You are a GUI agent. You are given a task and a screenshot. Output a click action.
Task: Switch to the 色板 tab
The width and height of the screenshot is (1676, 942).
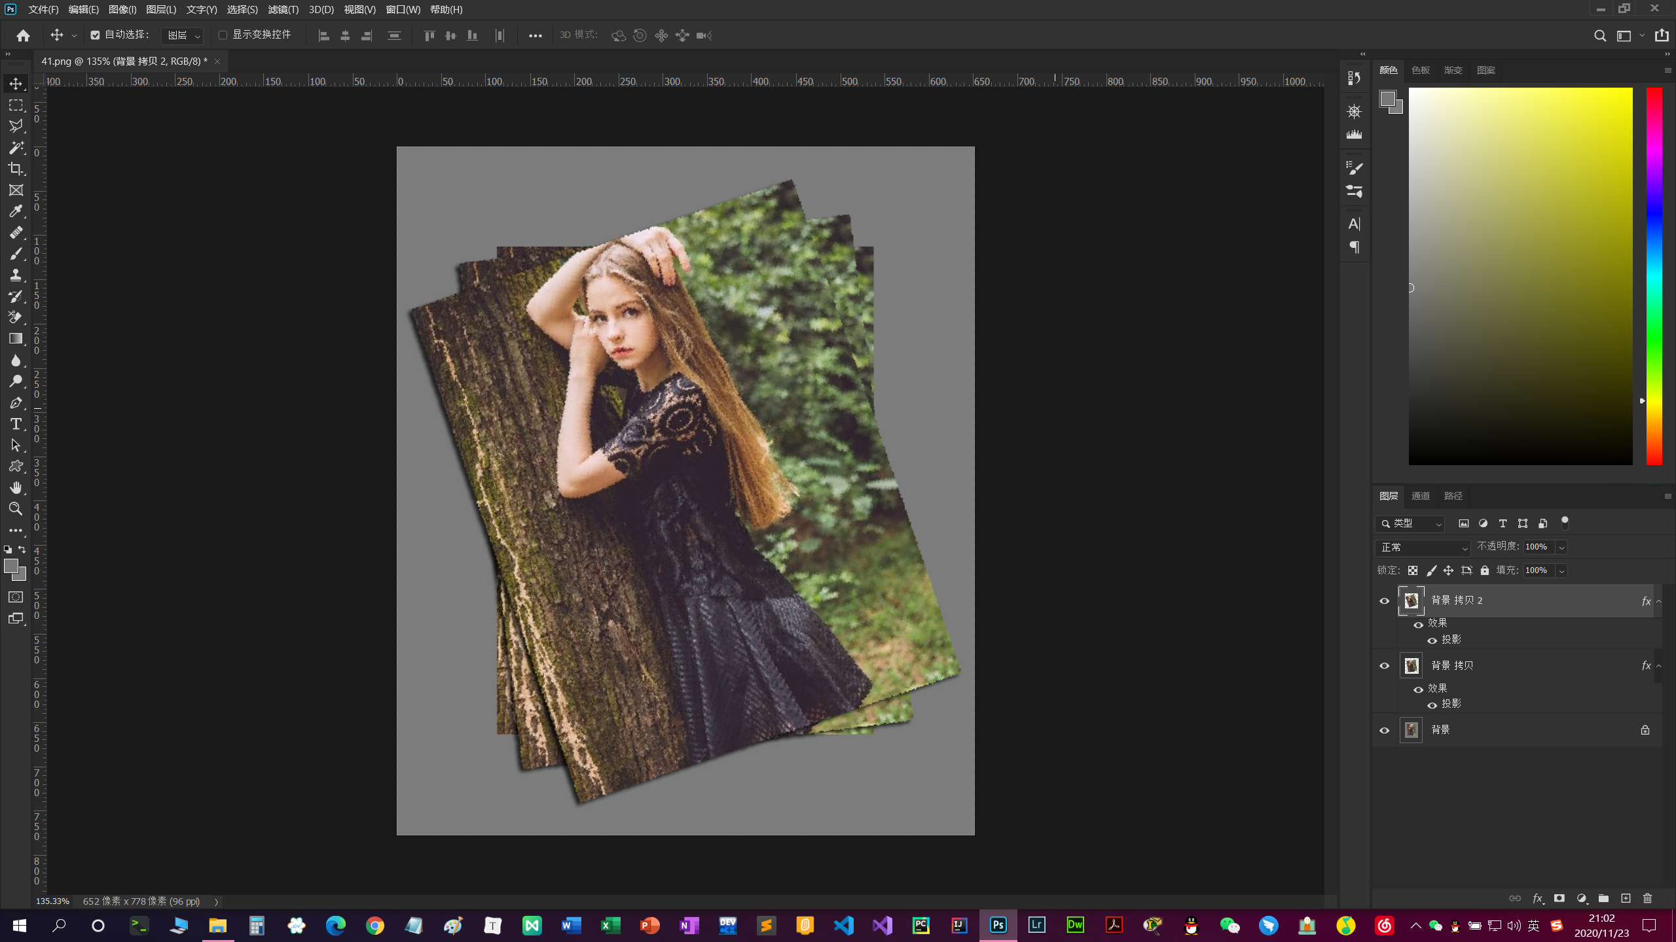click(1420, 70)
